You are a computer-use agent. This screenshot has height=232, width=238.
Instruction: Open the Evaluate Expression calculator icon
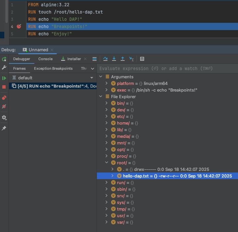142,59
